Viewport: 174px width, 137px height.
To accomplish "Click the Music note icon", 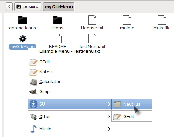I will coord(34,129).
